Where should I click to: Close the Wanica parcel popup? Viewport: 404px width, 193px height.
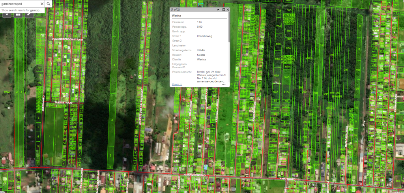click(x=228, y=9)
